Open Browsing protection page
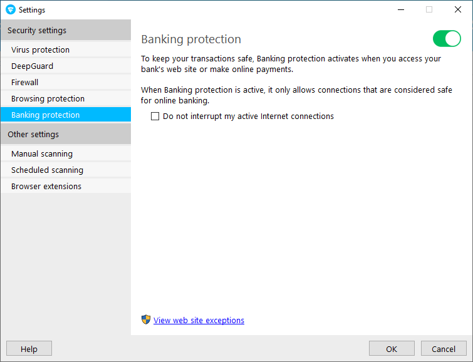 click(48, 99)
